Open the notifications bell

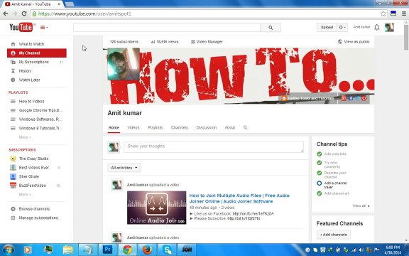point(376,27)
